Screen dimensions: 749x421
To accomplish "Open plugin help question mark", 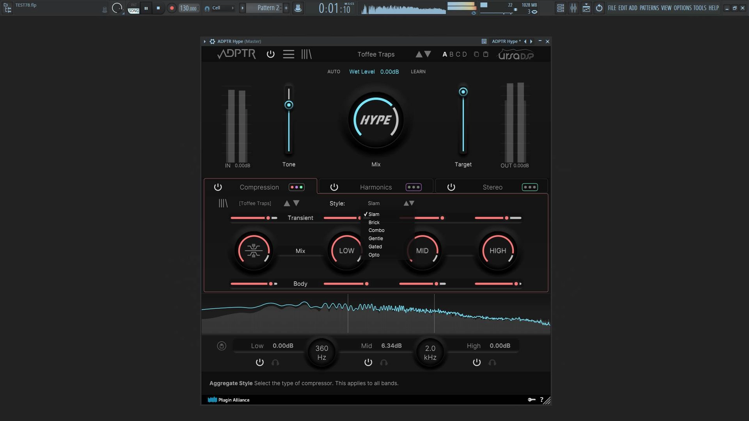I will (541, 400).
